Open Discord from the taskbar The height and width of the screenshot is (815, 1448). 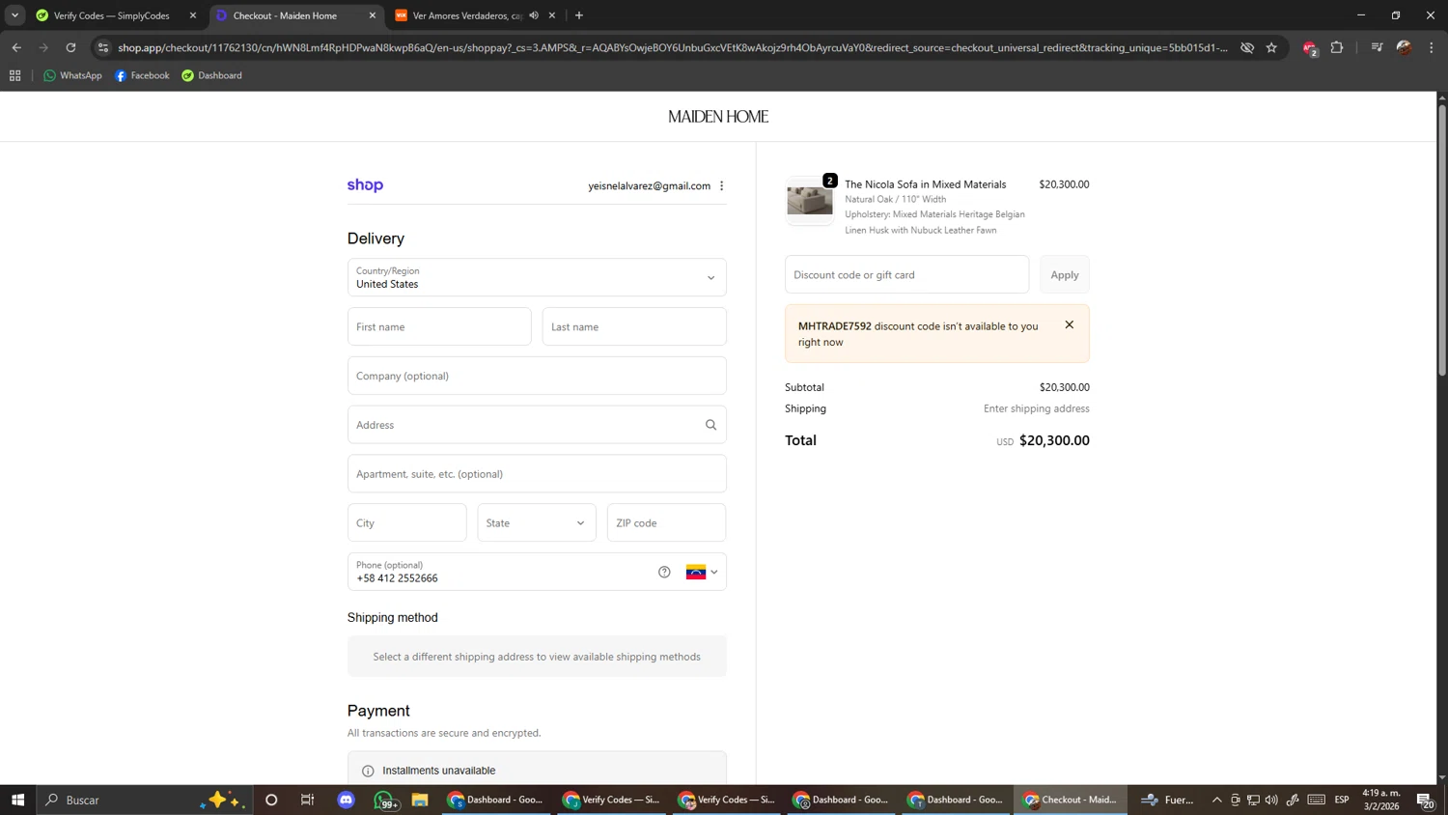[x=347, y=800]
